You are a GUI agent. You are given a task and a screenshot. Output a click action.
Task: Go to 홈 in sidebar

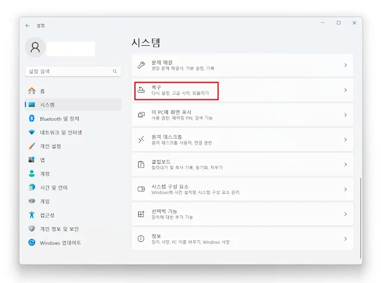coord(73,91)
